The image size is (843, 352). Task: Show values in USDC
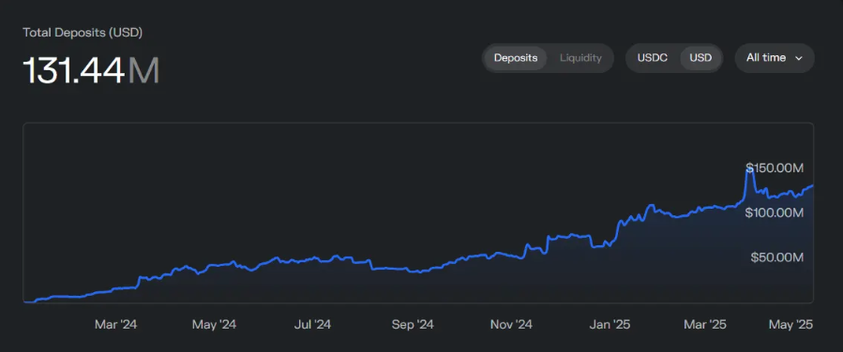652,58
